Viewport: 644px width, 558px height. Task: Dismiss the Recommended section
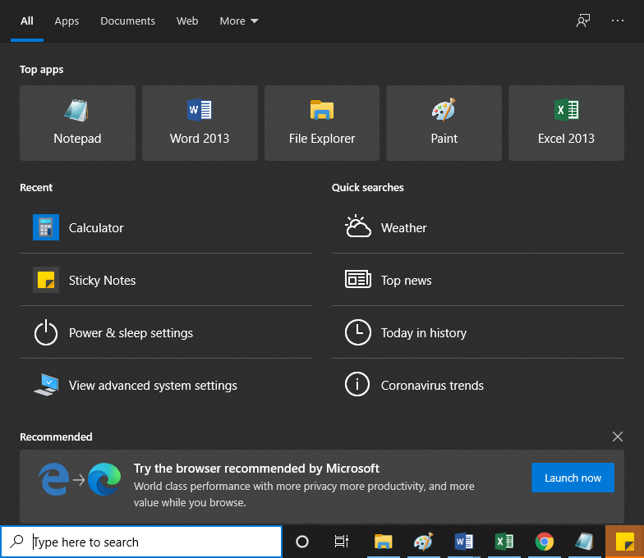618,437
